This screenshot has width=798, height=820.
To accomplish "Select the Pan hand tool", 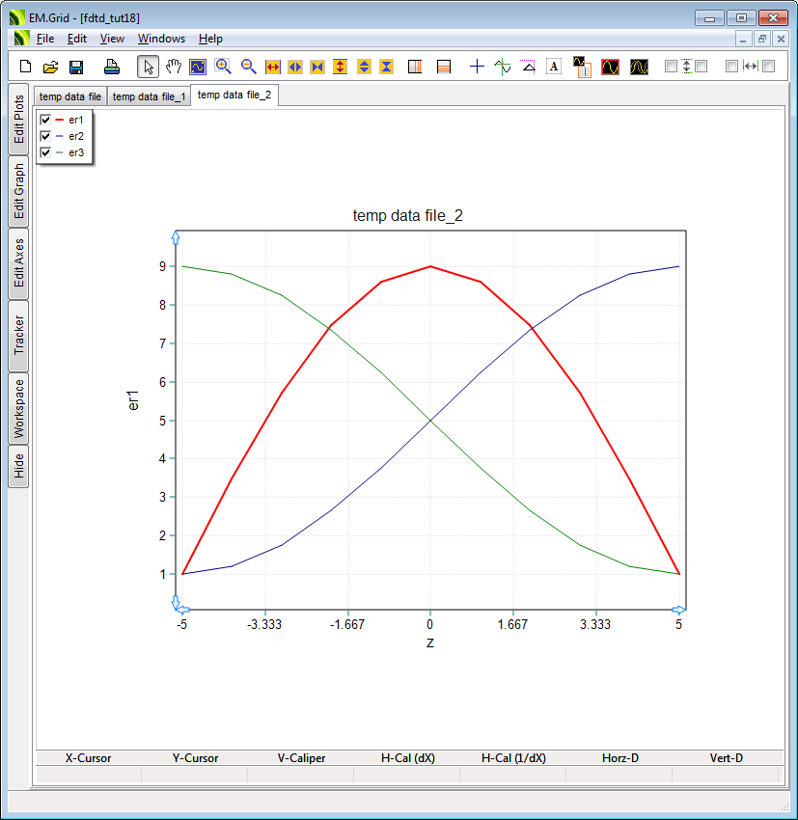I will [174, 67].
